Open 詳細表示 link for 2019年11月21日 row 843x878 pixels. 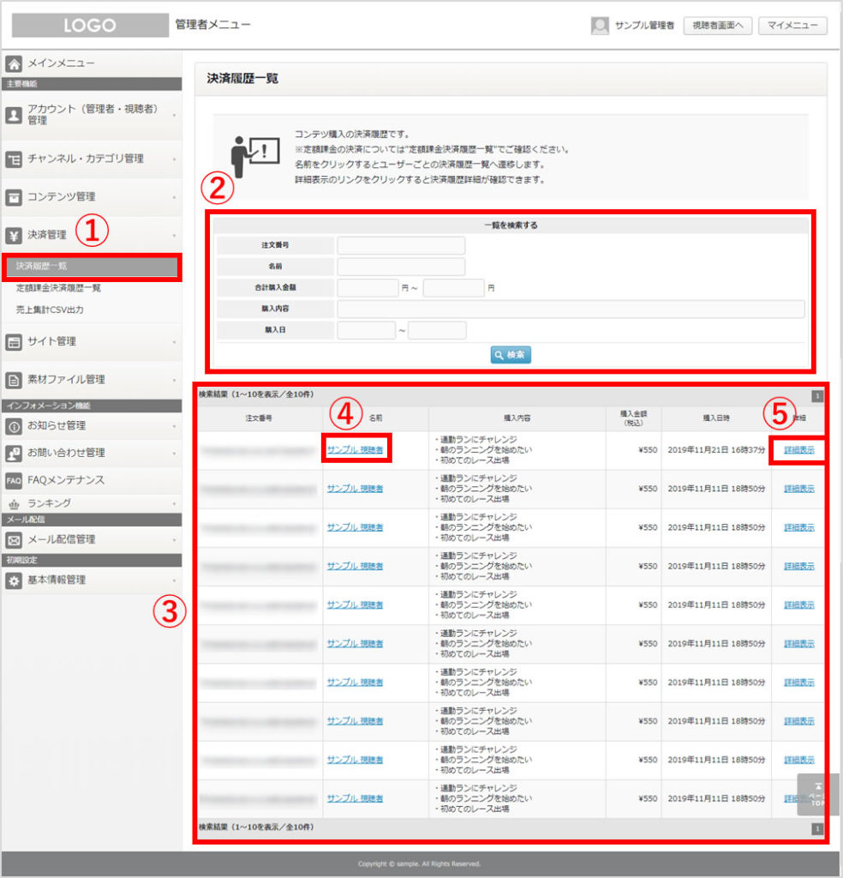(x=798, y=449)
